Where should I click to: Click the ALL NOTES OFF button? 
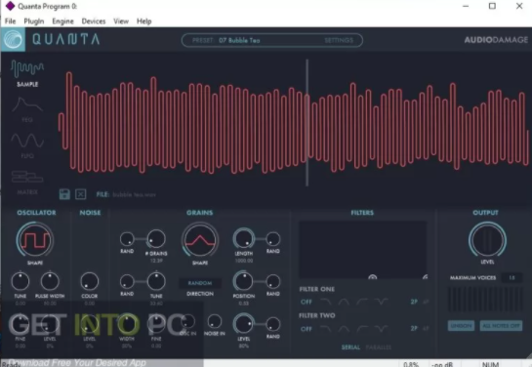point(501,326)
